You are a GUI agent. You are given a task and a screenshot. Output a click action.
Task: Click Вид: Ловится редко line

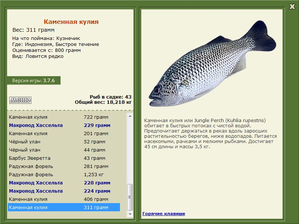(x=38, y=56)
